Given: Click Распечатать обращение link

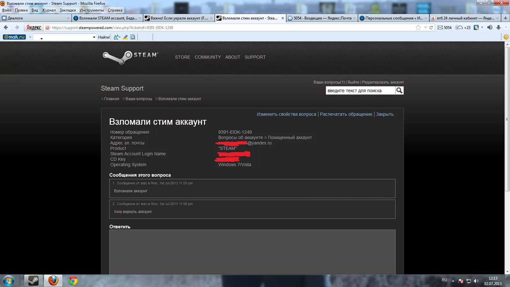Looking at the screenshot, I should 346,114.
